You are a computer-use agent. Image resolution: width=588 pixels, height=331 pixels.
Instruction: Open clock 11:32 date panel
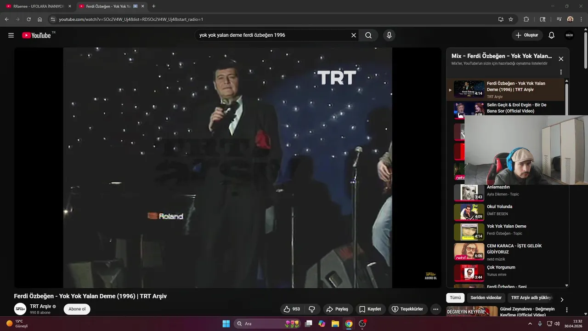click(x=574, y=324)
